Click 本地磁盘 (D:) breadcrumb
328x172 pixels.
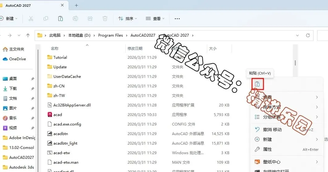point(79,35)
